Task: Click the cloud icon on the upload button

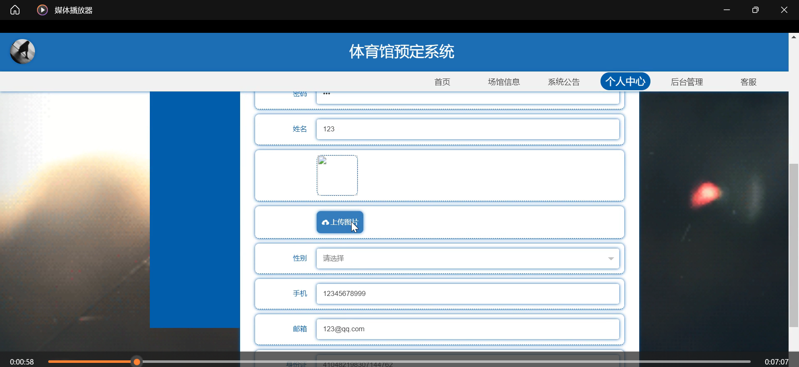Action: pyautogui.click(x=325, y=223)
